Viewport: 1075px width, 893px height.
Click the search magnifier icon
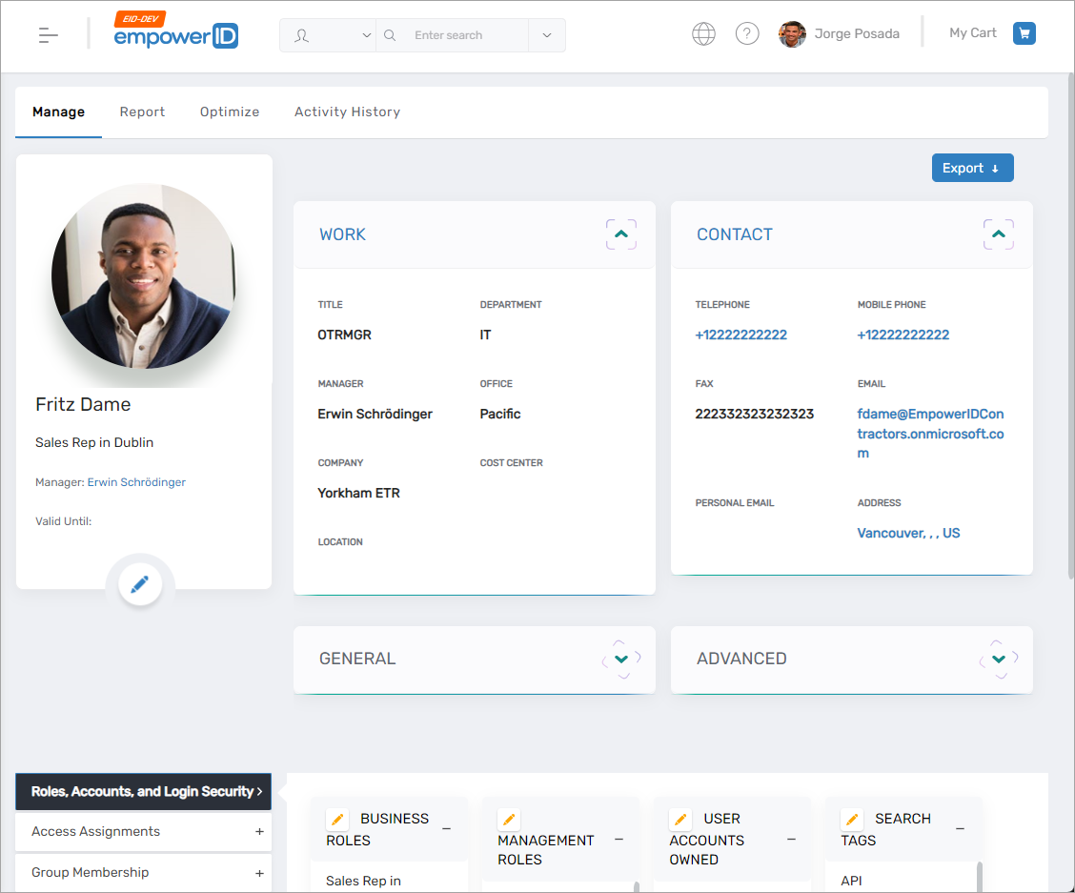[x=390, y=33]
